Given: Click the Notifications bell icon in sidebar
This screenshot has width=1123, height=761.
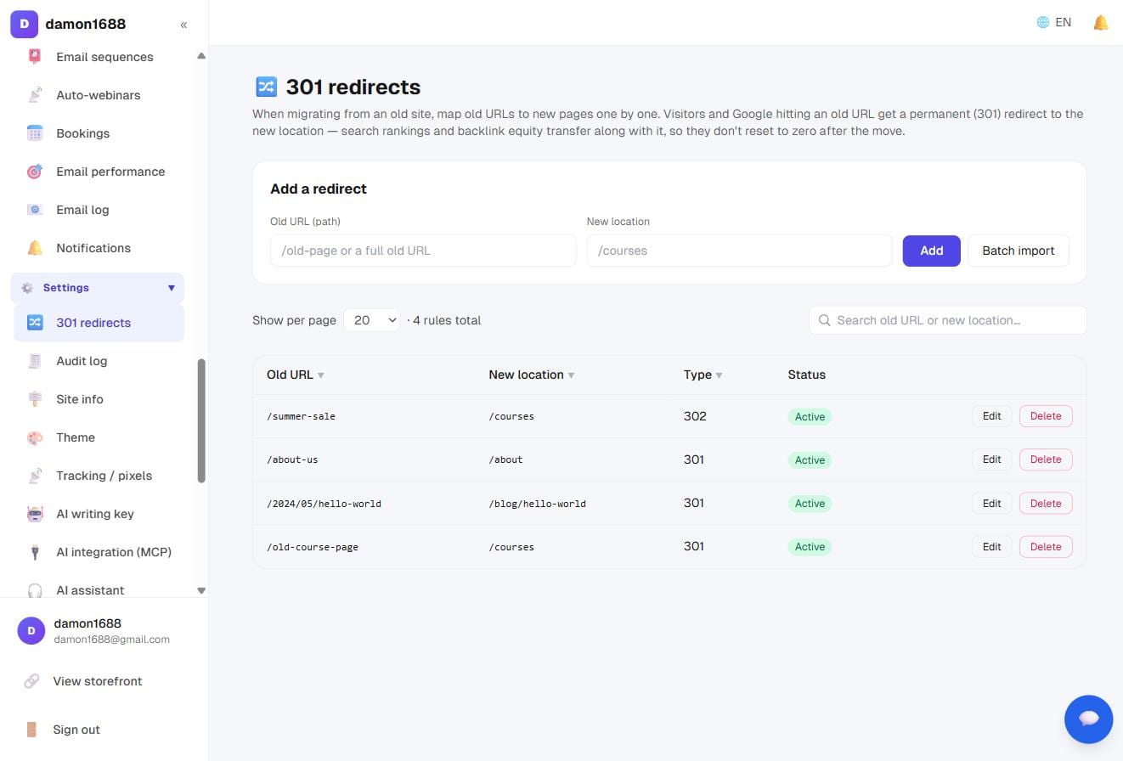Looking at the screenshot, I should (35, 248).
